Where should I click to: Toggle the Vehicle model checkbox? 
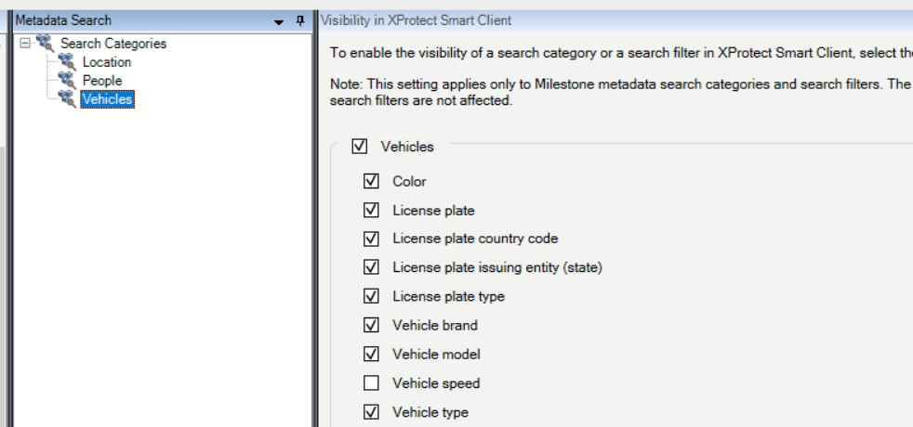click(x=371, y=354)
